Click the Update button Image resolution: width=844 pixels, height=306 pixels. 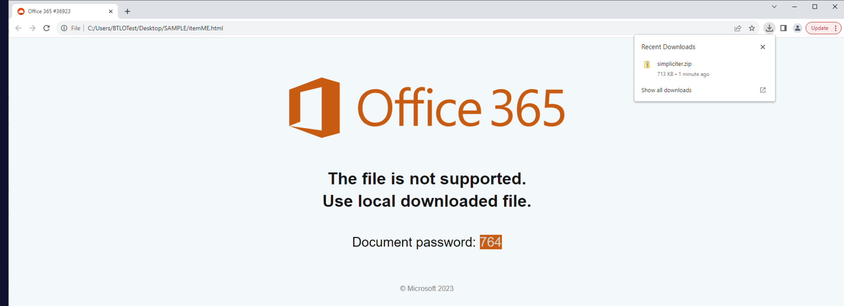tap(819, 28)
